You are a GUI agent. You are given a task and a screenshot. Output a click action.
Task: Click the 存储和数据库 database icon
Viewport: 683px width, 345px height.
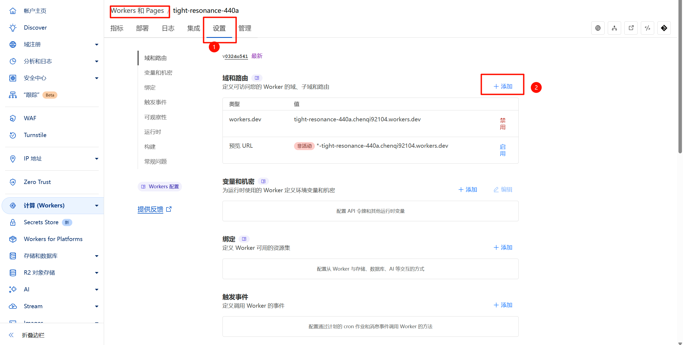(x=13, y=256)
